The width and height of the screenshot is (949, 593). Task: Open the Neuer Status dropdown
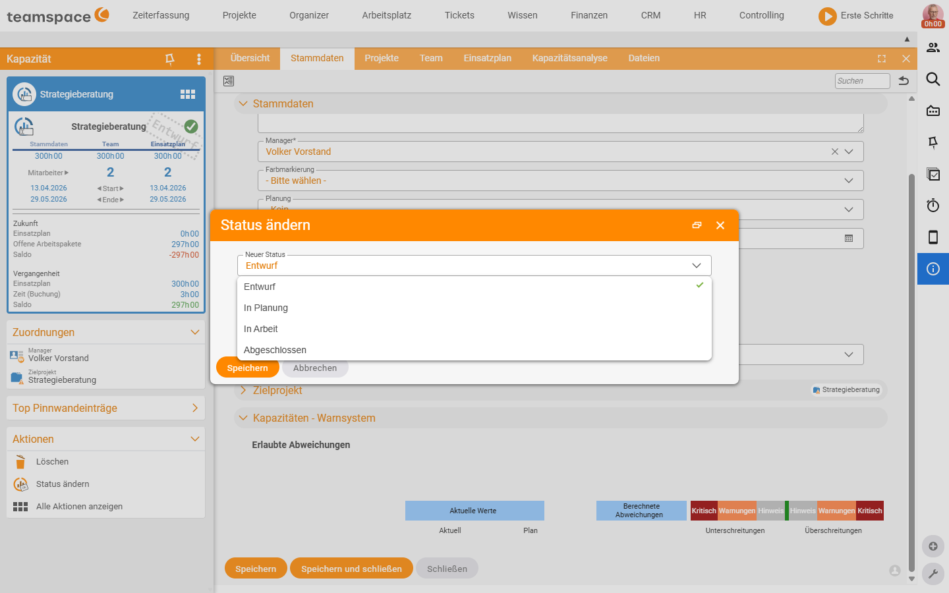tap(474, 266)
